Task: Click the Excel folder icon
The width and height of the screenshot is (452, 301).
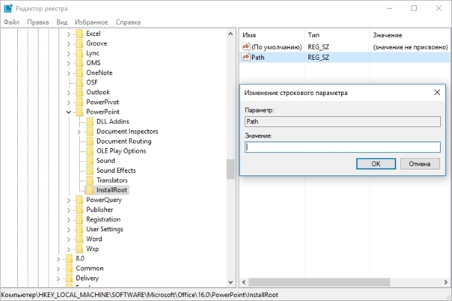Action: coord(79,34)
